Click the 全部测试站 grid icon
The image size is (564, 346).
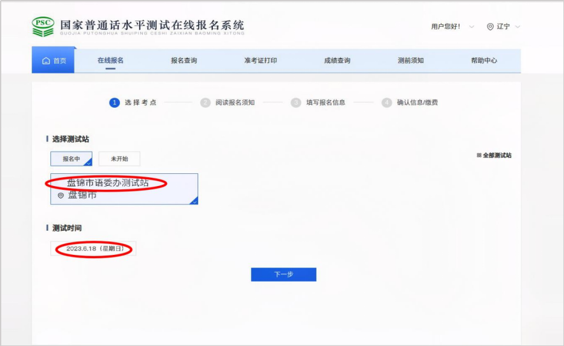(x=479, y=155)
